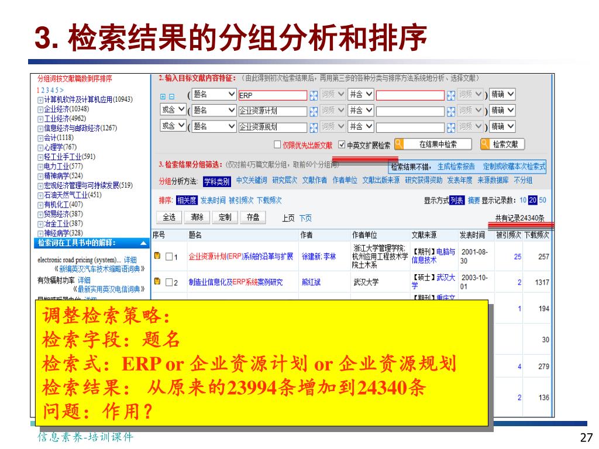Click expansion icon after second field in 企业资源计划 row

[451, 112]
